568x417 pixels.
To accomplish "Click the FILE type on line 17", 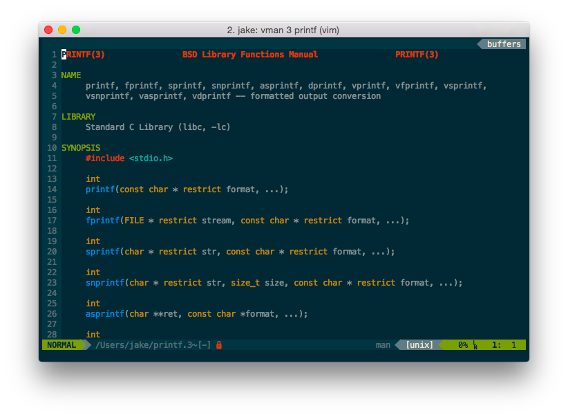I will (134, 221).
